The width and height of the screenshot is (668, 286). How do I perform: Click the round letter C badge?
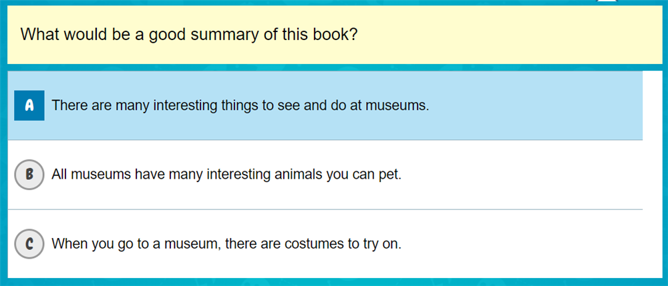click(x=29, y=244)
